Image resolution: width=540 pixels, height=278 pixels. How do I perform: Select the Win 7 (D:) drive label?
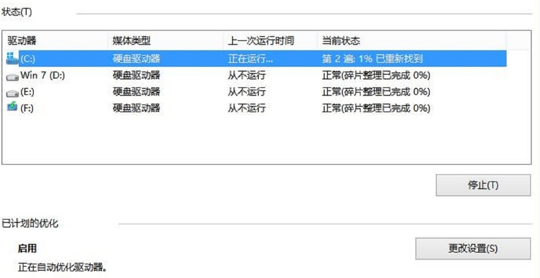(x=43, y=75)
